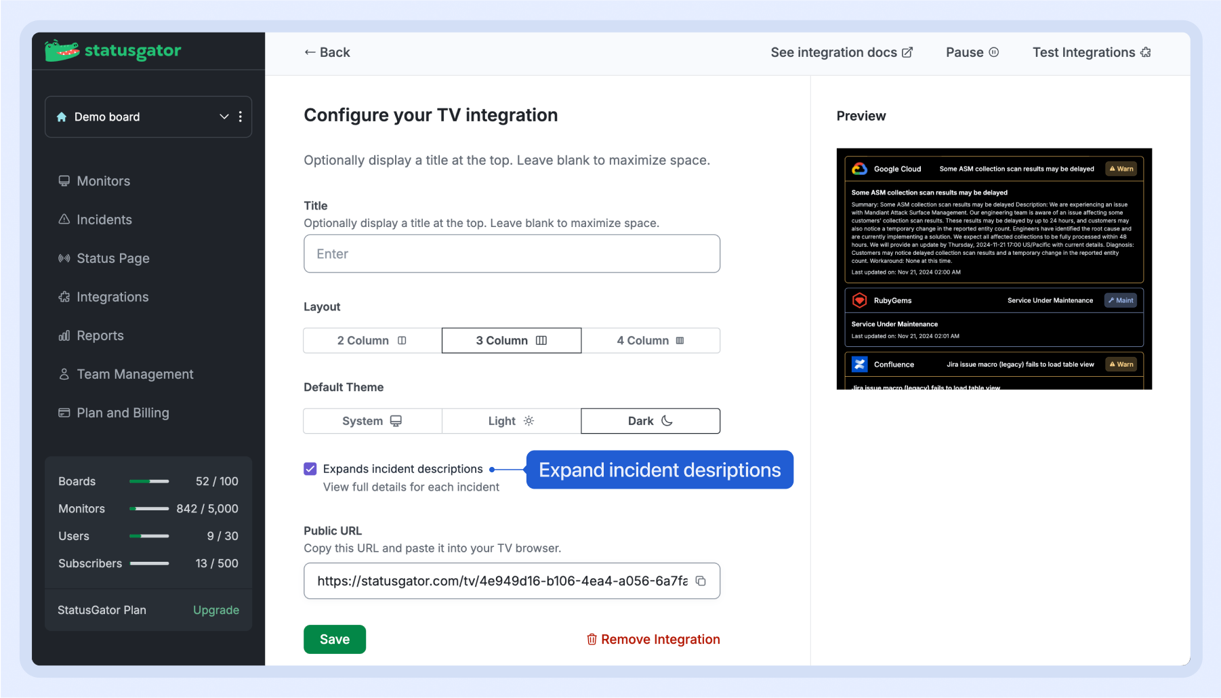Open the Demo board three-dot menu
The height and width of the screenshot is (698, 1221).
point(241,117)
